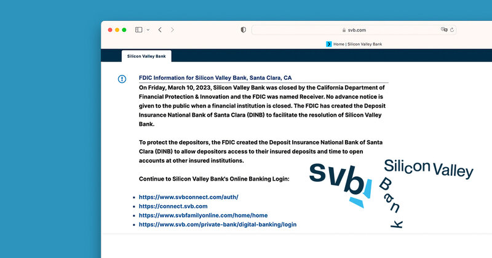Screen dimensions: 492x258
Task: Open the privacy shield report icon
Action: click(x=243, y=29)
